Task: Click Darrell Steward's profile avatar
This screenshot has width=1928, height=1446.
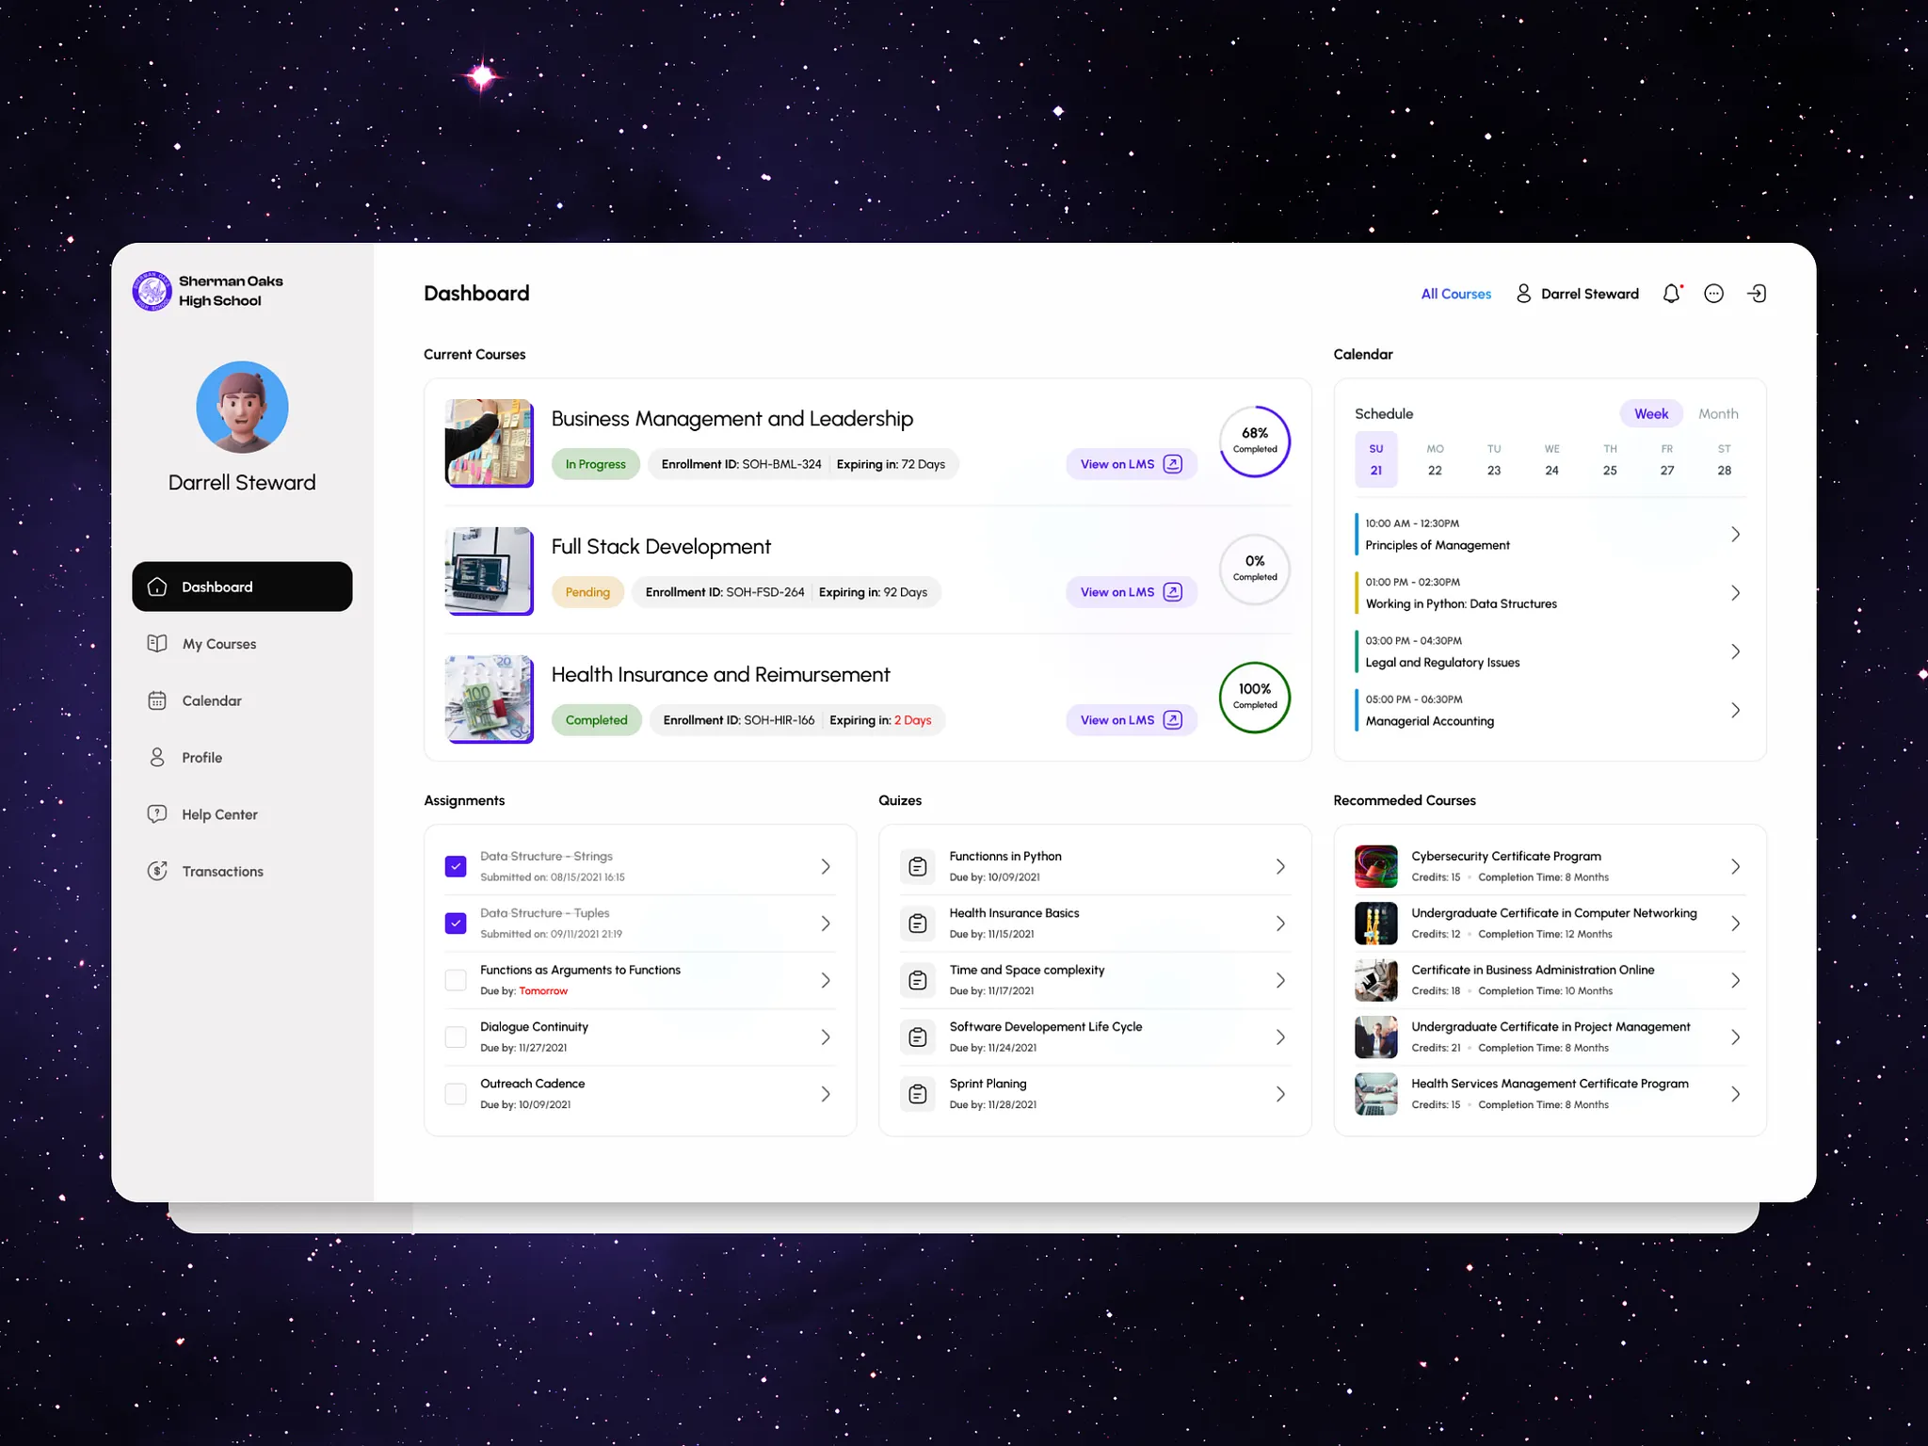Action: coord(242,407)
